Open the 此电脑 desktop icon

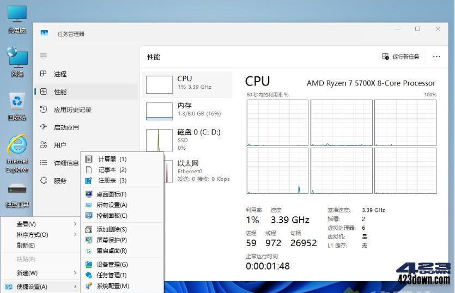17,19
